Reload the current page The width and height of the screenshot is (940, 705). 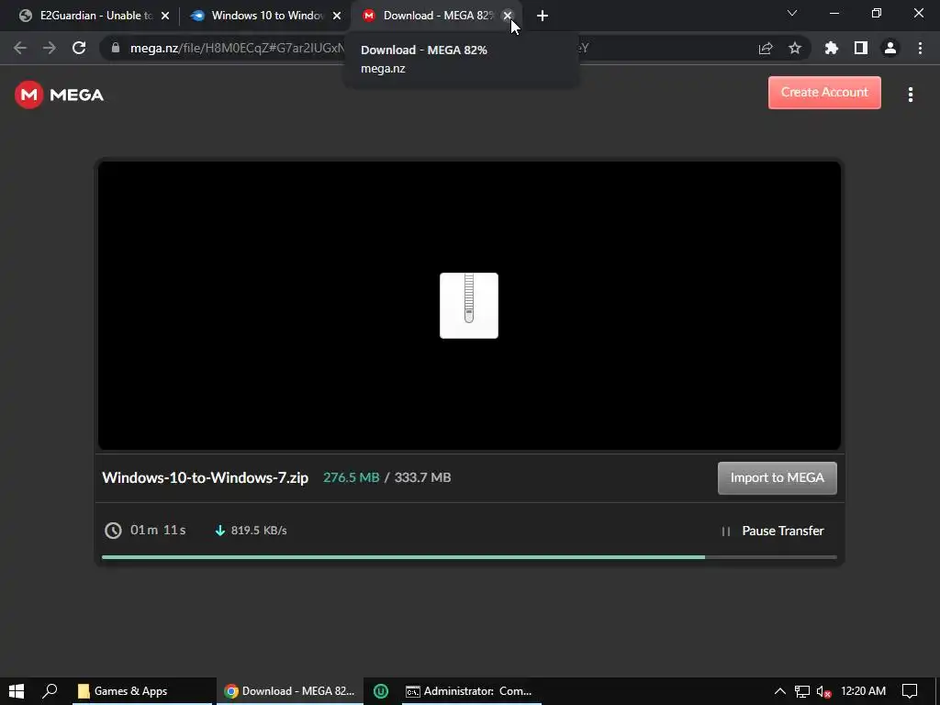click(x=79, y=48)
